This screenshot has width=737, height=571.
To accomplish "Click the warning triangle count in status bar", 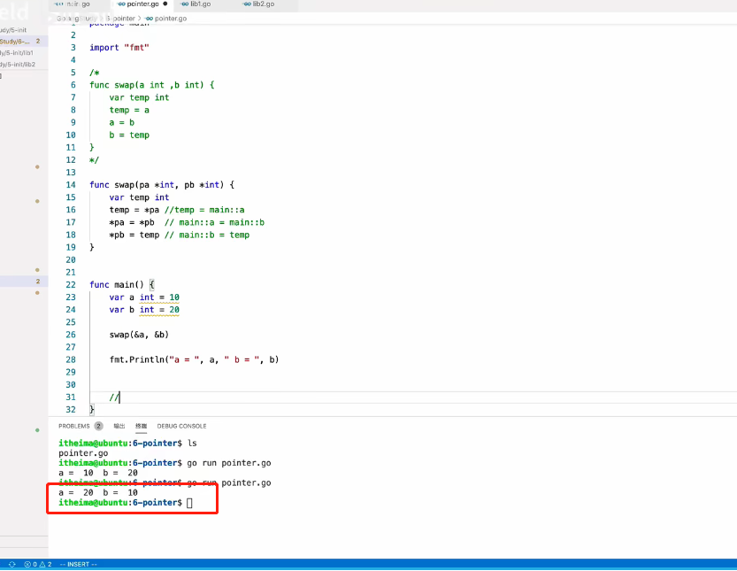I will tap(42, 564).
